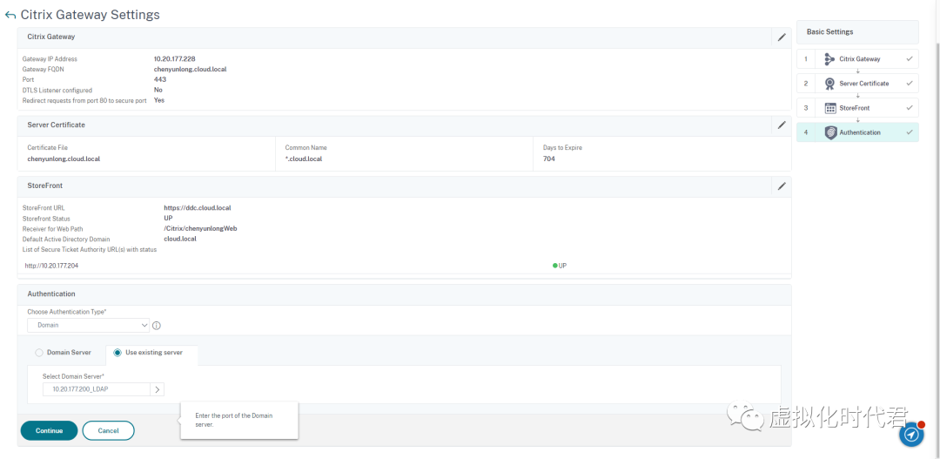Select the Domain Server radio option
The width and height of the screenshot is (940, 459).
pyautogui.click(x=39, y=353)
